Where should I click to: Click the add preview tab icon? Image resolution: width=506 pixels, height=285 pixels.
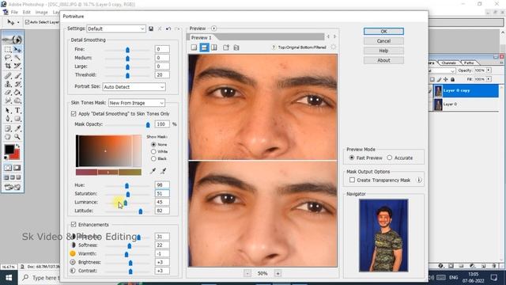(x=226, y=47)
